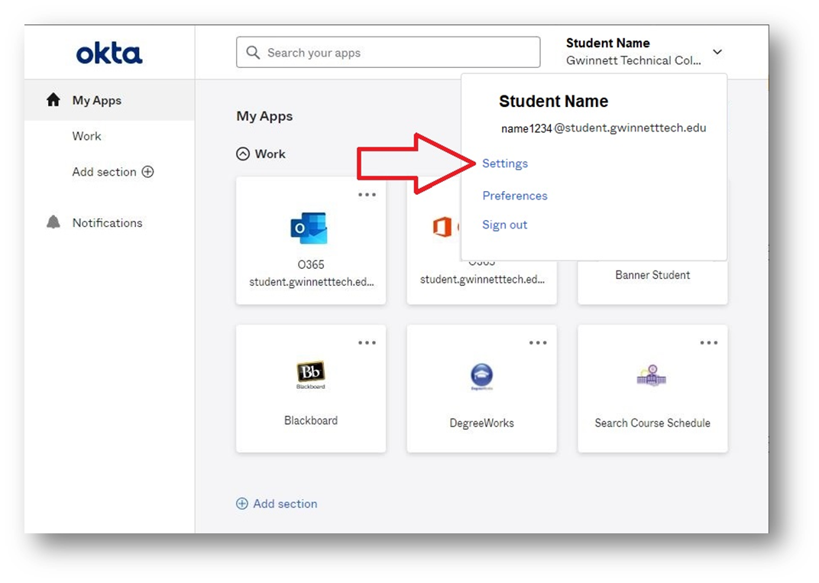Open three-dot menu on Blackboard tile
This screenshot has height=583, width=819.
367,342
